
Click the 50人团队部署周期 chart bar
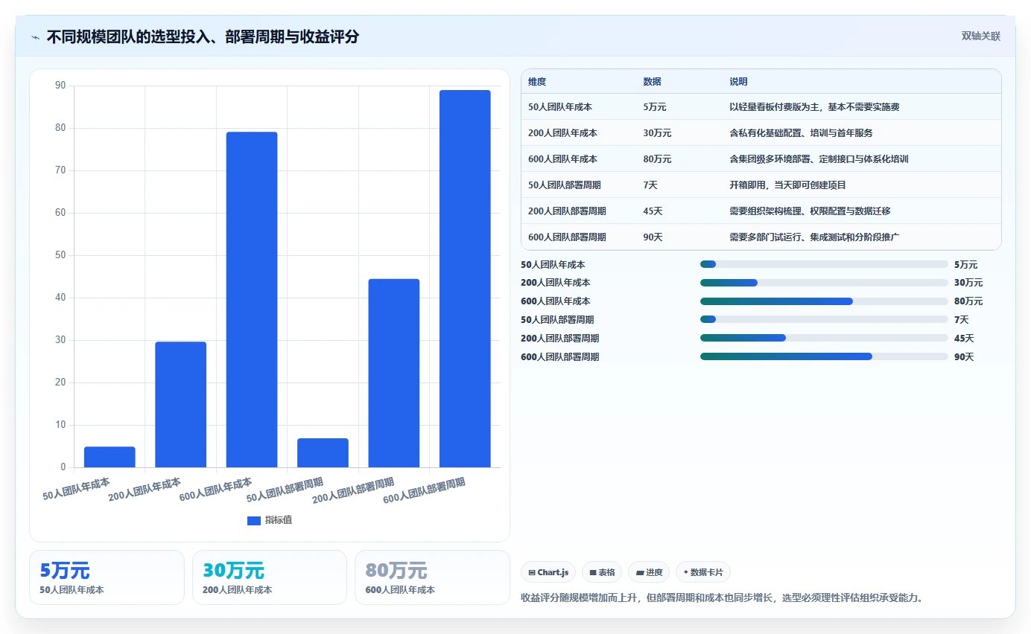coord(323,453)
